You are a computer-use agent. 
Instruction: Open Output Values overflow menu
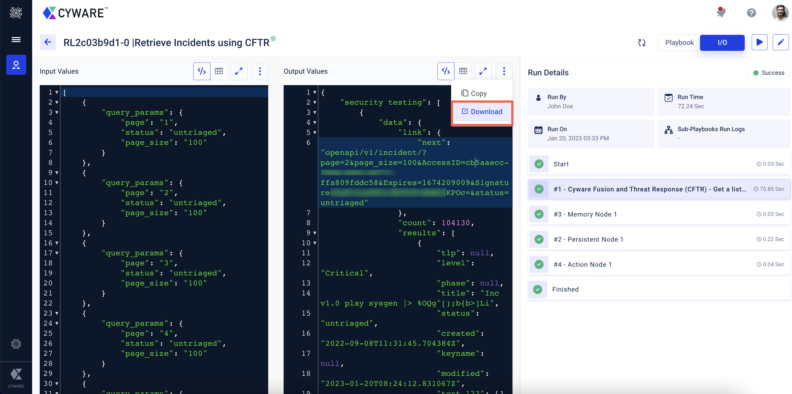click(504, 71)
